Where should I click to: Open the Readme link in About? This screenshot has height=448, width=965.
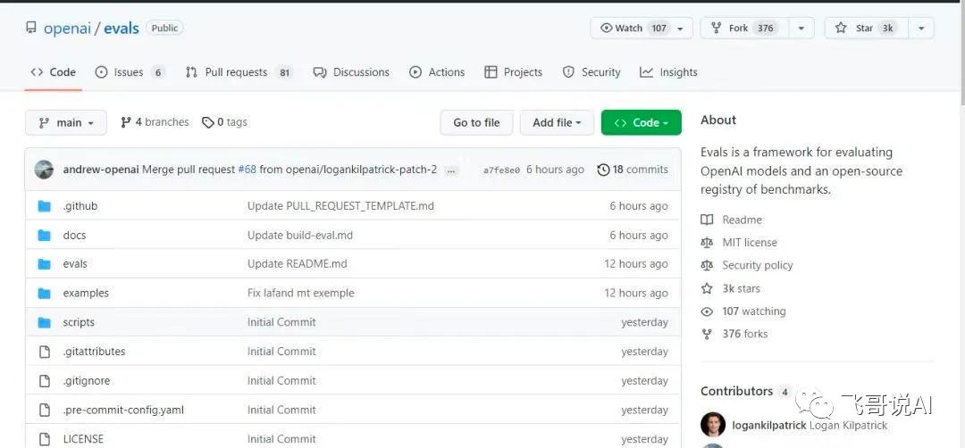732,220
